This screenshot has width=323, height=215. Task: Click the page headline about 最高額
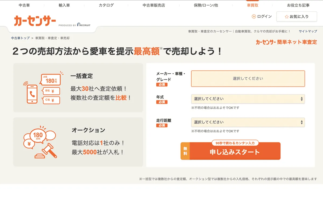[118, 51]
